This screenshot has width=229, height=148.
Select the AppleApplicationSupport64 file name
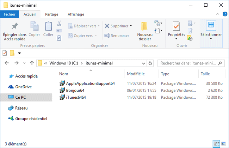[91, 84]
